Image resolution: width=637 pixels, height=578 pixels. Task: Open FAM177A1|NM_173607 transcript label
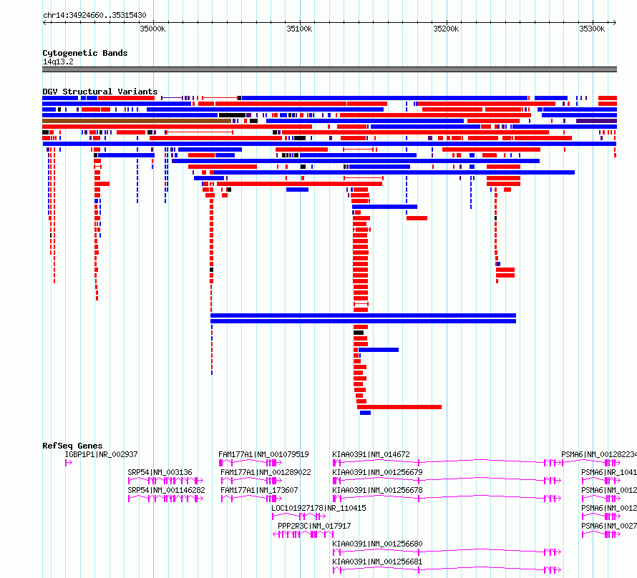[x=259, y=490]
